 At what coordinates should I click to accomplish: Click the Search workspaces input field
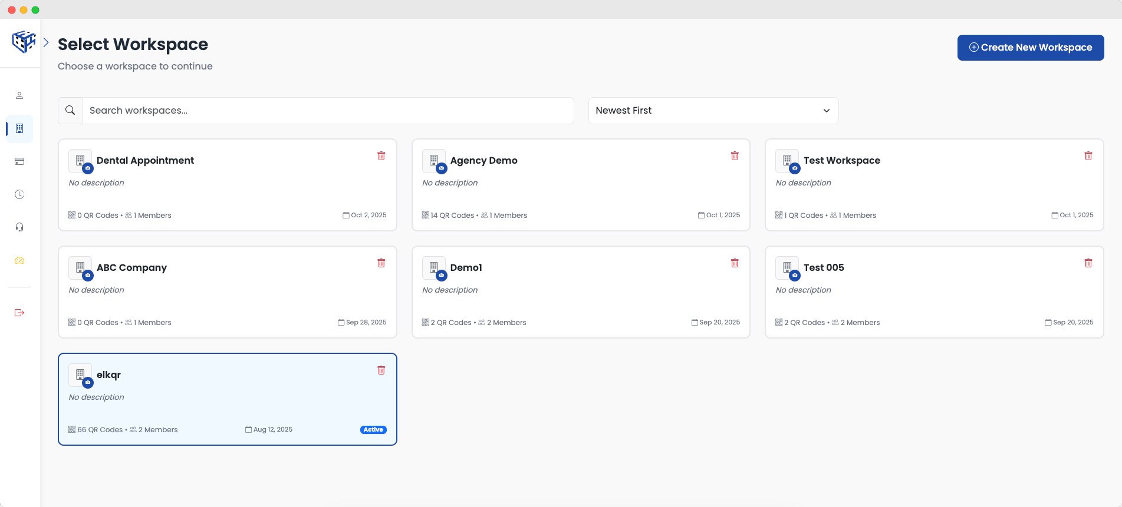(327, 111)
